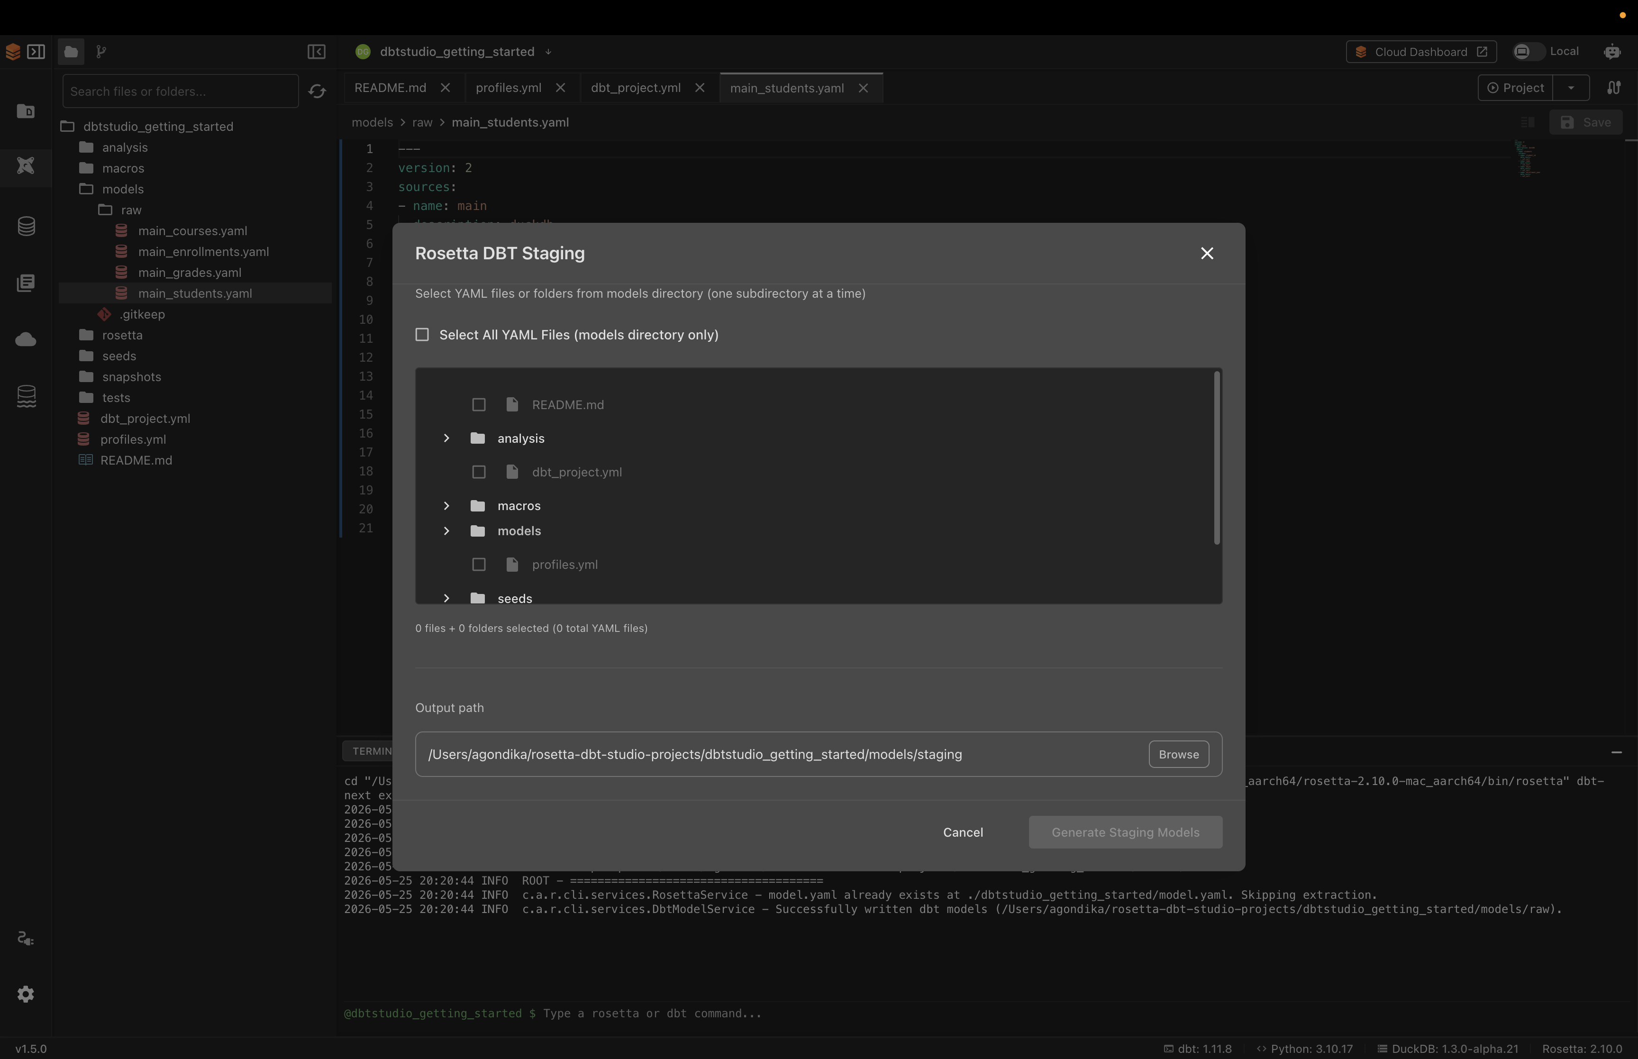Click the Rosetta logo icon
Viewport: 1638px width, 1059px height.
(x=12, y=52)
